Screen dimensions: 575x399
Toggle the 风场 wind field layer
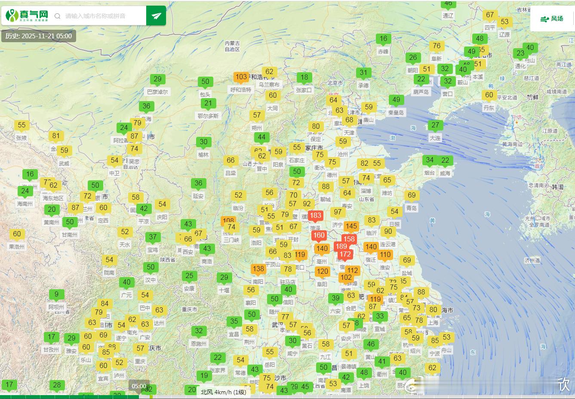[552, 19]
